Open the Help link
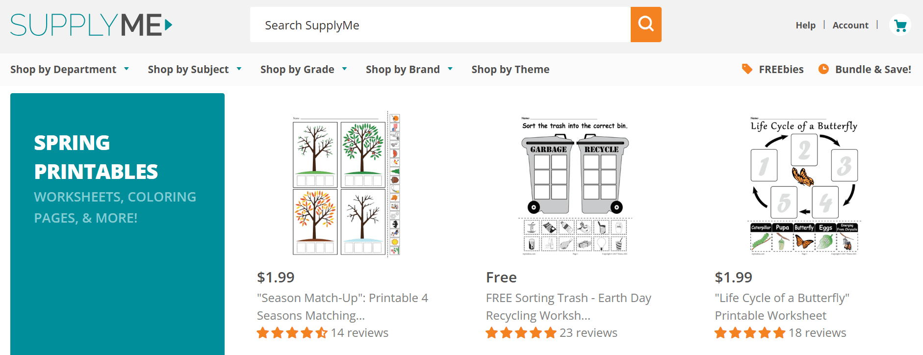Viewport: 923px width, 355px height. click(805, 25)
